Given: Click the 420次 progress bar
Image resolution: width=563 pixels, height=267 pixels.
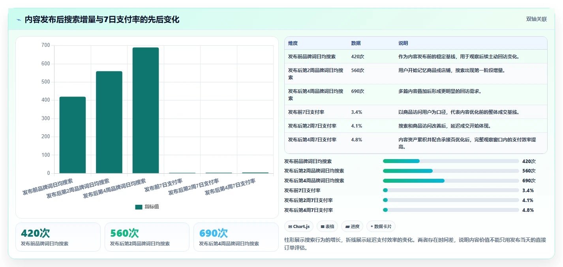Looking at the screenshot, I should 451,161.
